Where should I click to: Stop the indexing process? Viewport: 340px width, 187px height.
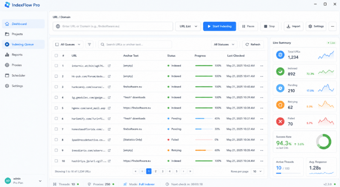[269, 27]
